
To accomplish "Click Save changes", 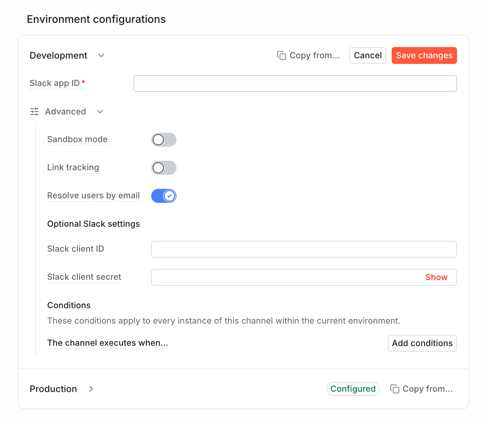I will pos(424,55).
